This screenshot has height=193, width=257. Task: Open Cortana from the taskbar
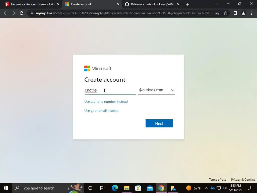pyautogui.click(x=90, y=188)
